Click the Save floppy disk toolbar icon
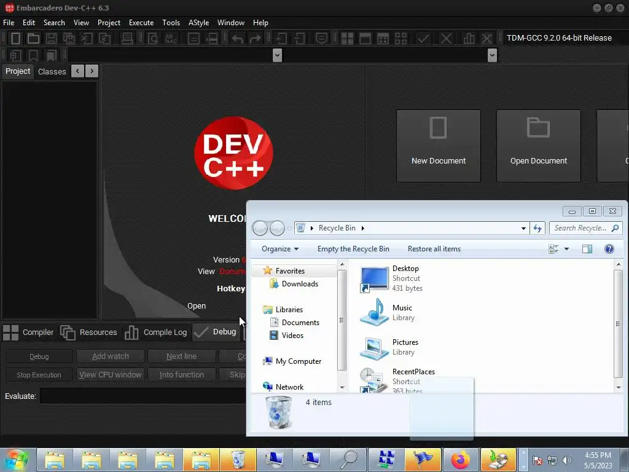 pyautogui.click(x=51, y=39)
